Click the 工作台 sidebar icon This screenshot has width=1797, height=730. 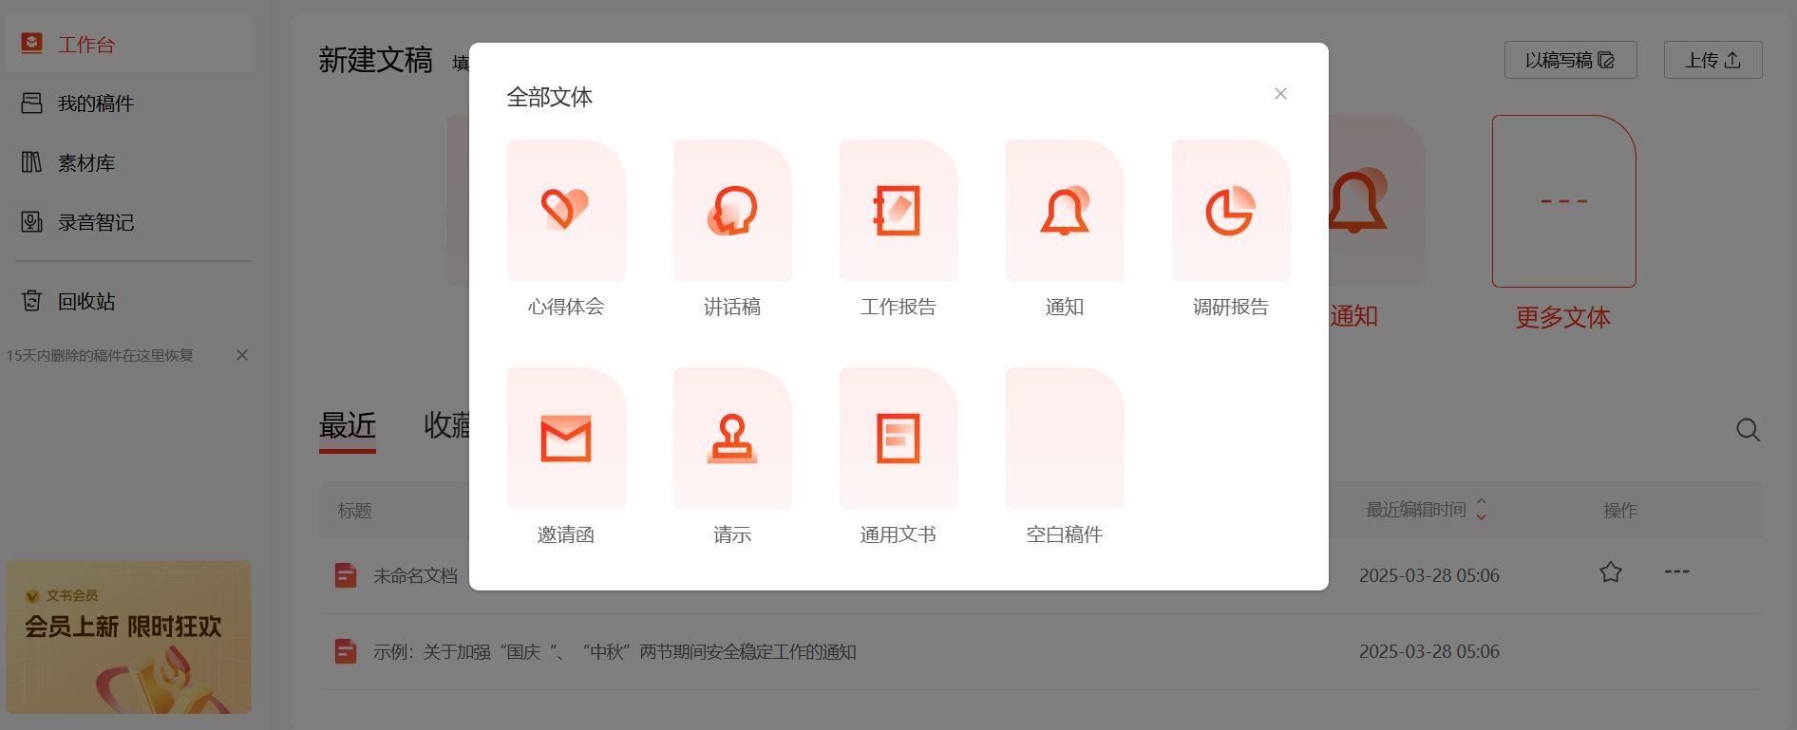coord(31,44)
